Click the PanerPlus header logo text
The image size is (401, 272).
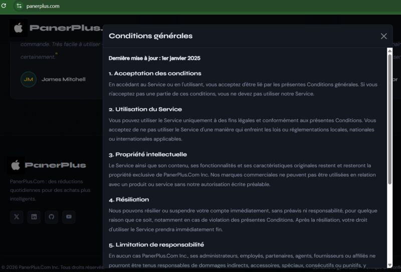pos(66,28)
